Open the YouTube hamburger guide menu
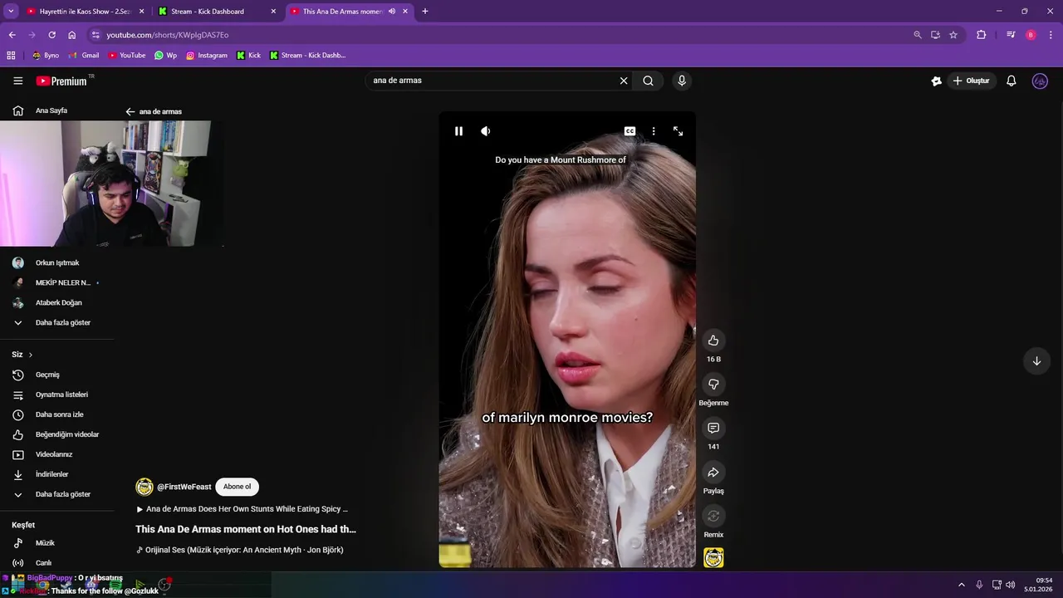The width and height of the screenshot is (1063, 598). (x=18, y=81)
